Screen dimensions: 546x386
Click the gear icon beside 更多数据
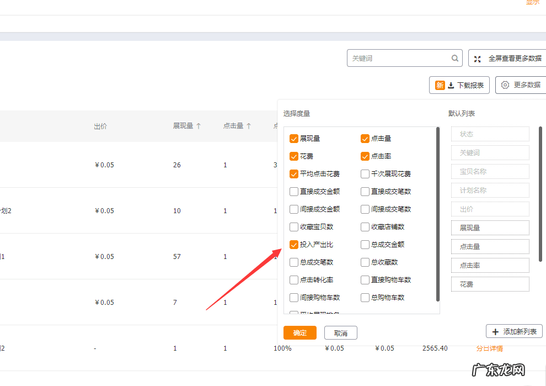[x=505, y=84]
